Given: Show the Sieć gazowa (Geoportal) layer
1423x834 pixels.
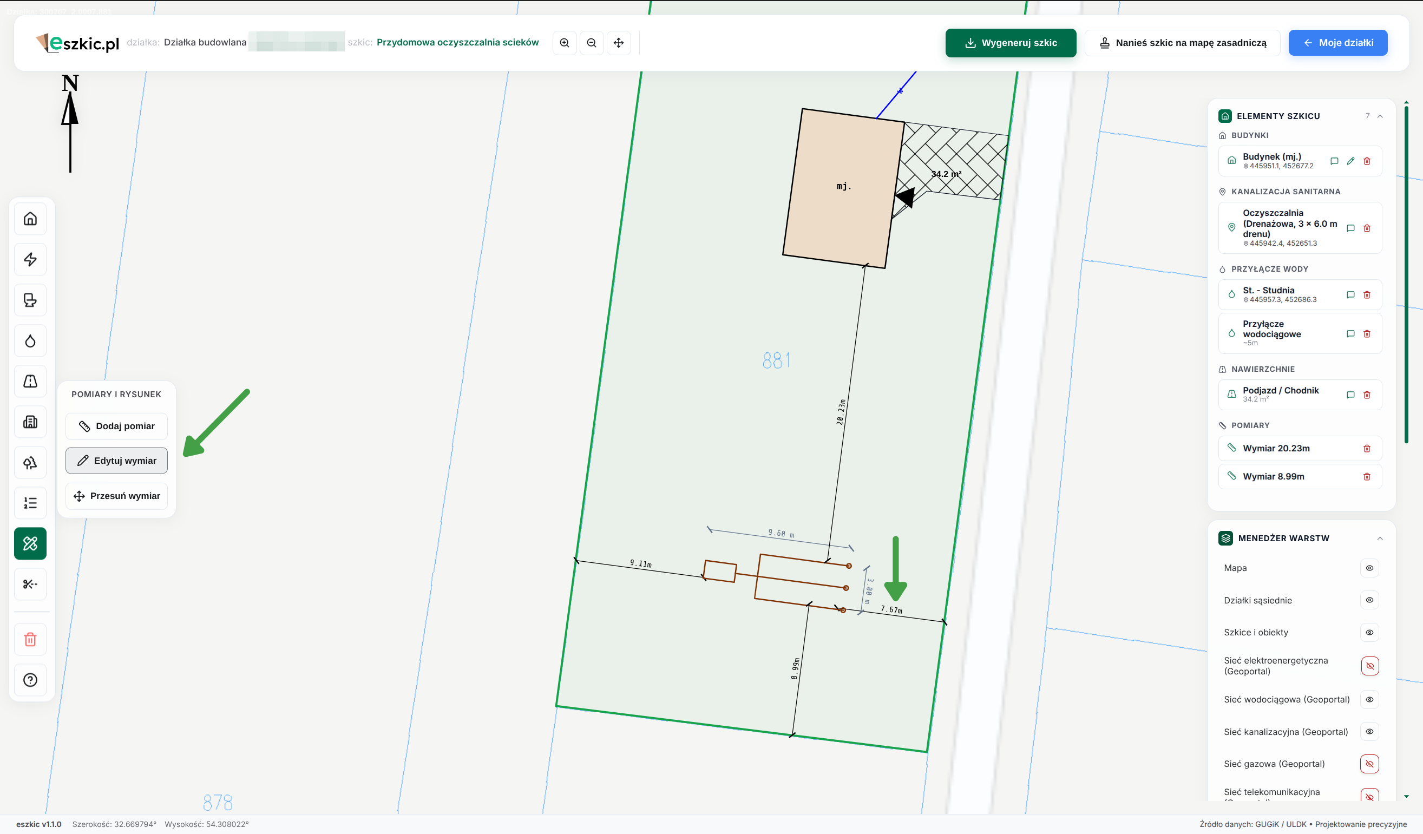Looking at the screenshot, I should coord(1369,764).
